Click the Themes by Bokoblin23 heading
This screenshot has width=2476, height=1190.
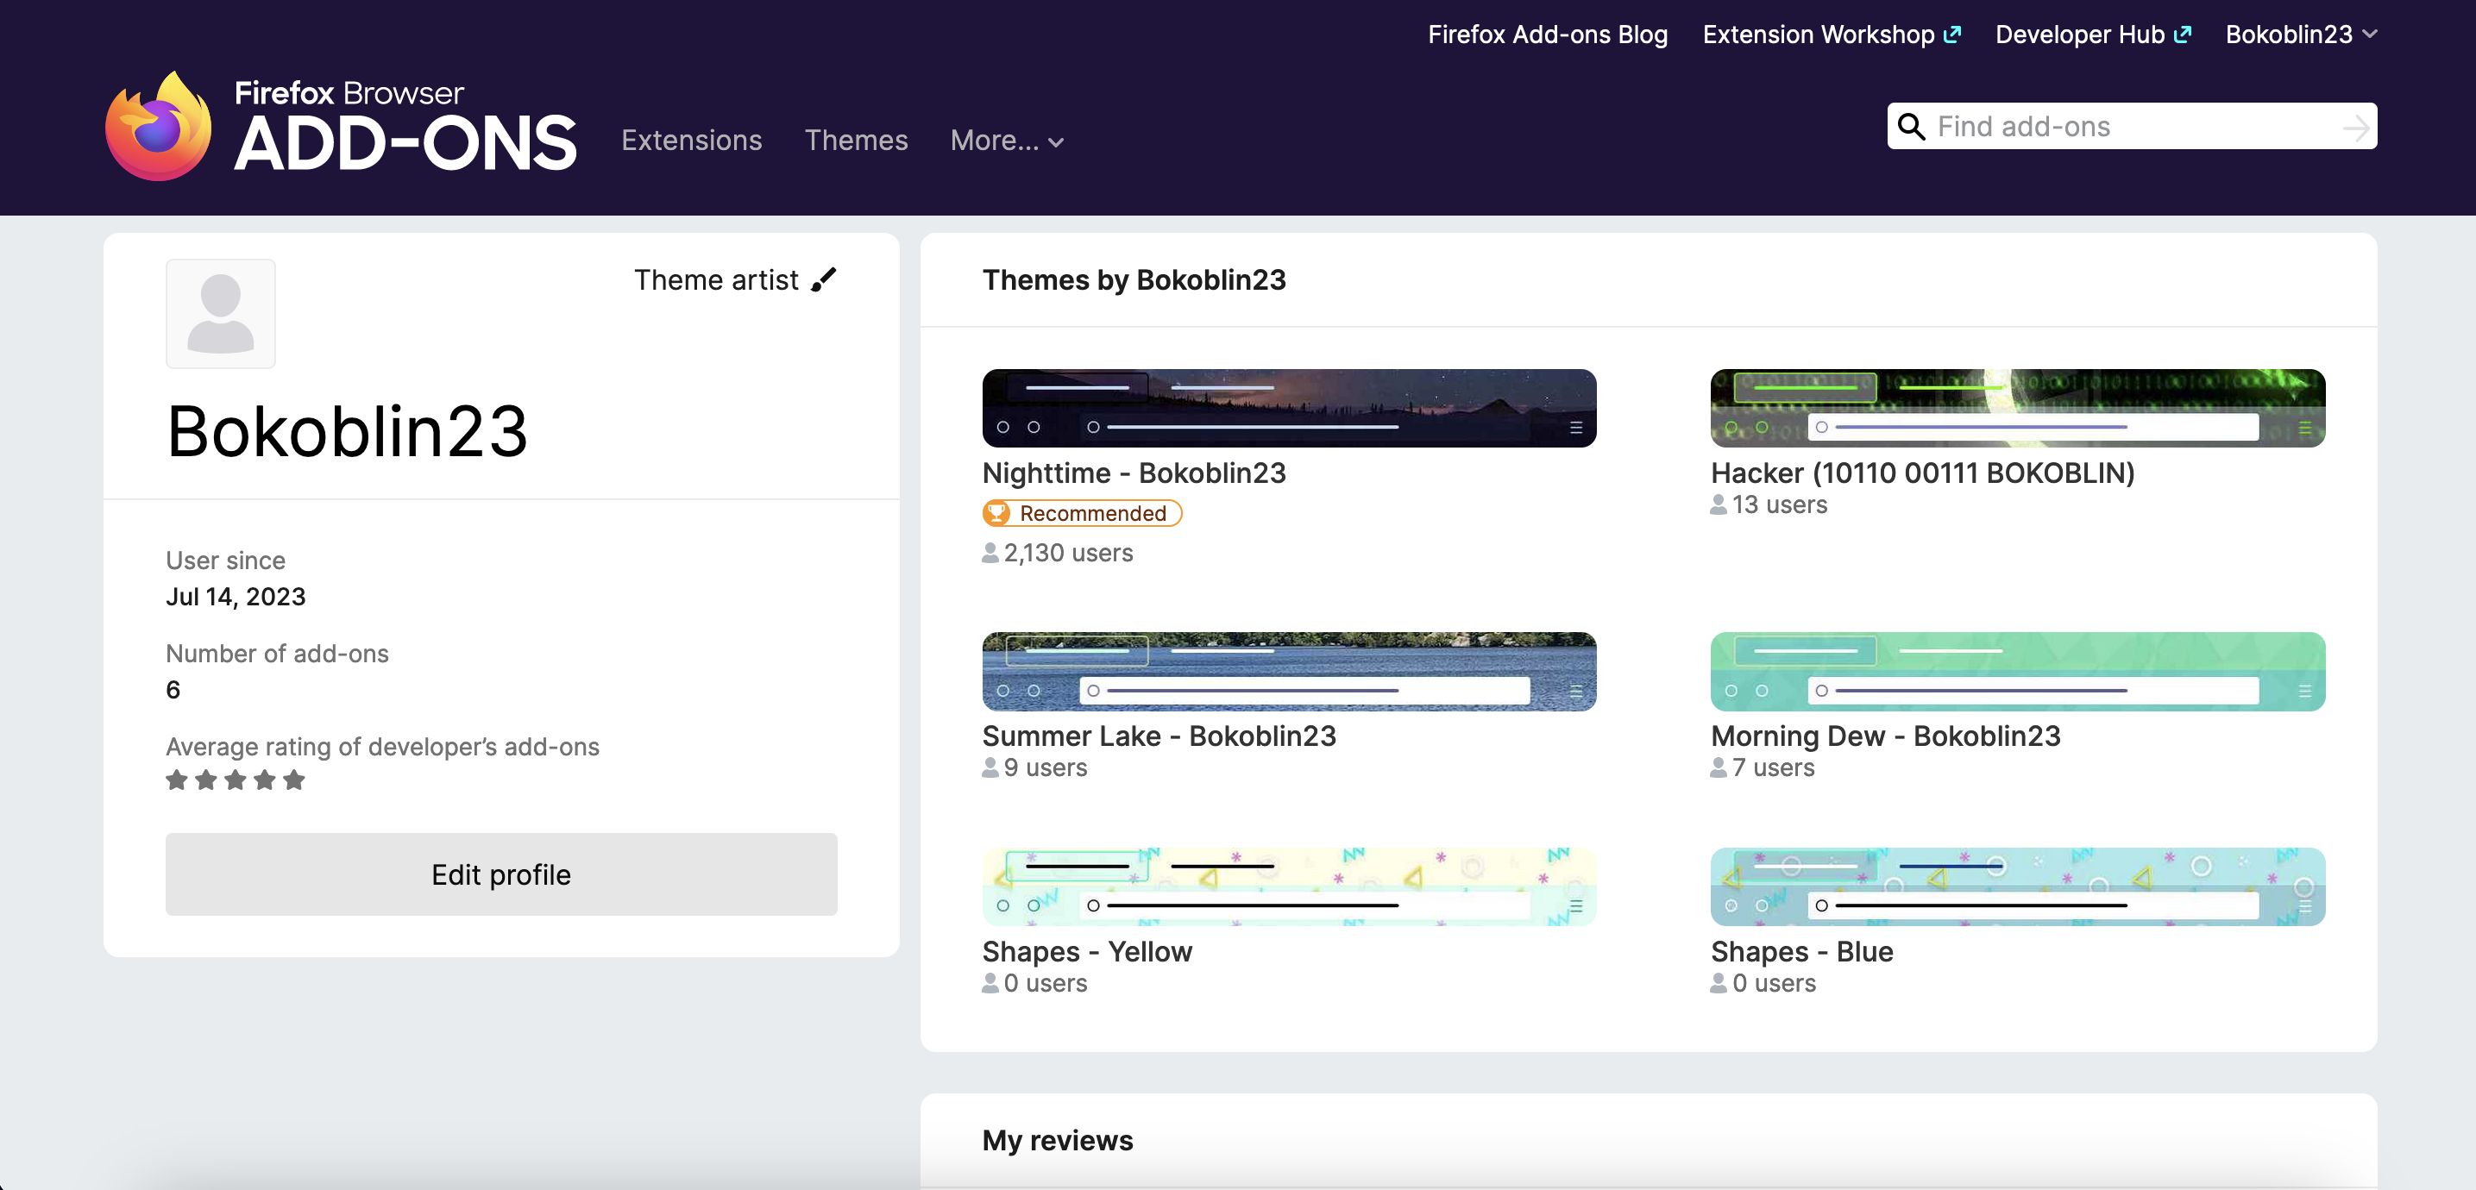click(1134, 279)
